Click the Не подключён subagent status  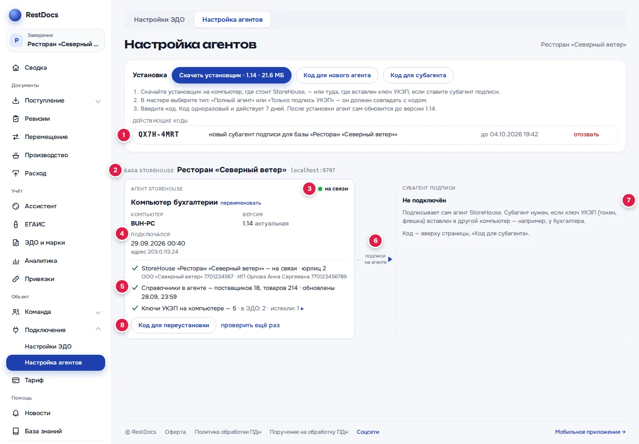click(424, 201)
